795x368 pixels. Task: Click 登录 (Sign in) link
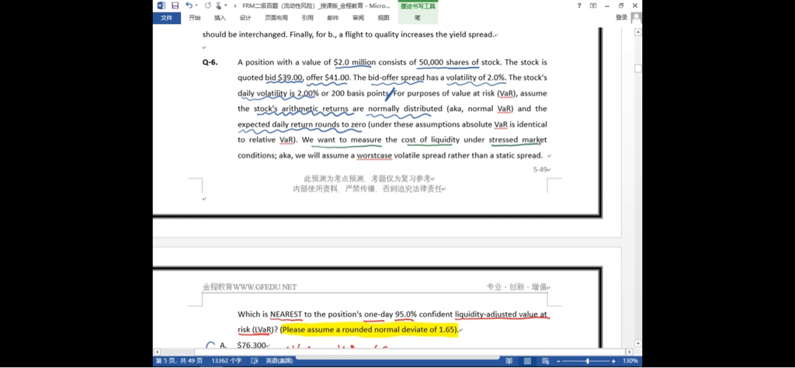tap(622, 17)
